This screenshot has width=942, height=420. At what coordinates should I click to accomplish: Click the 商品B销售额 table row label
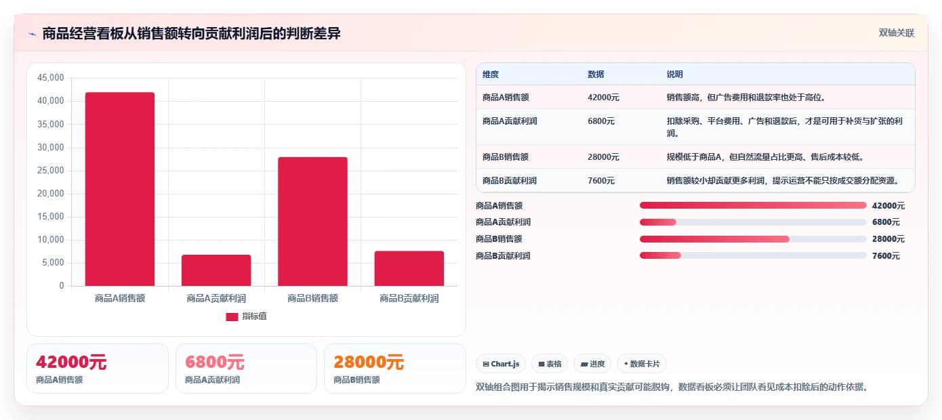(506, 157)
